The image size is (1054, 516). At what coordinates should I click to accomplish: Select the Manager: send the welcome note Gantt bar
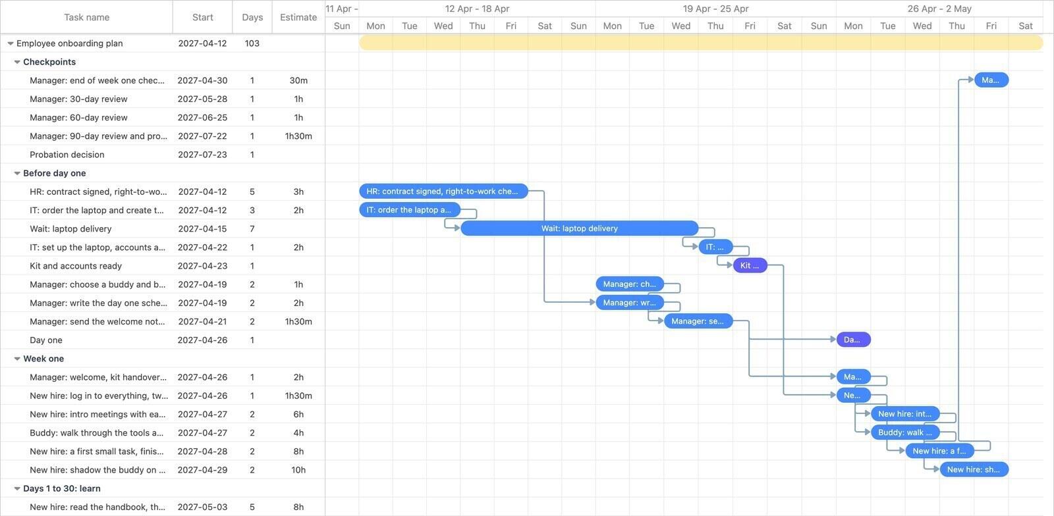pos(698,321)
